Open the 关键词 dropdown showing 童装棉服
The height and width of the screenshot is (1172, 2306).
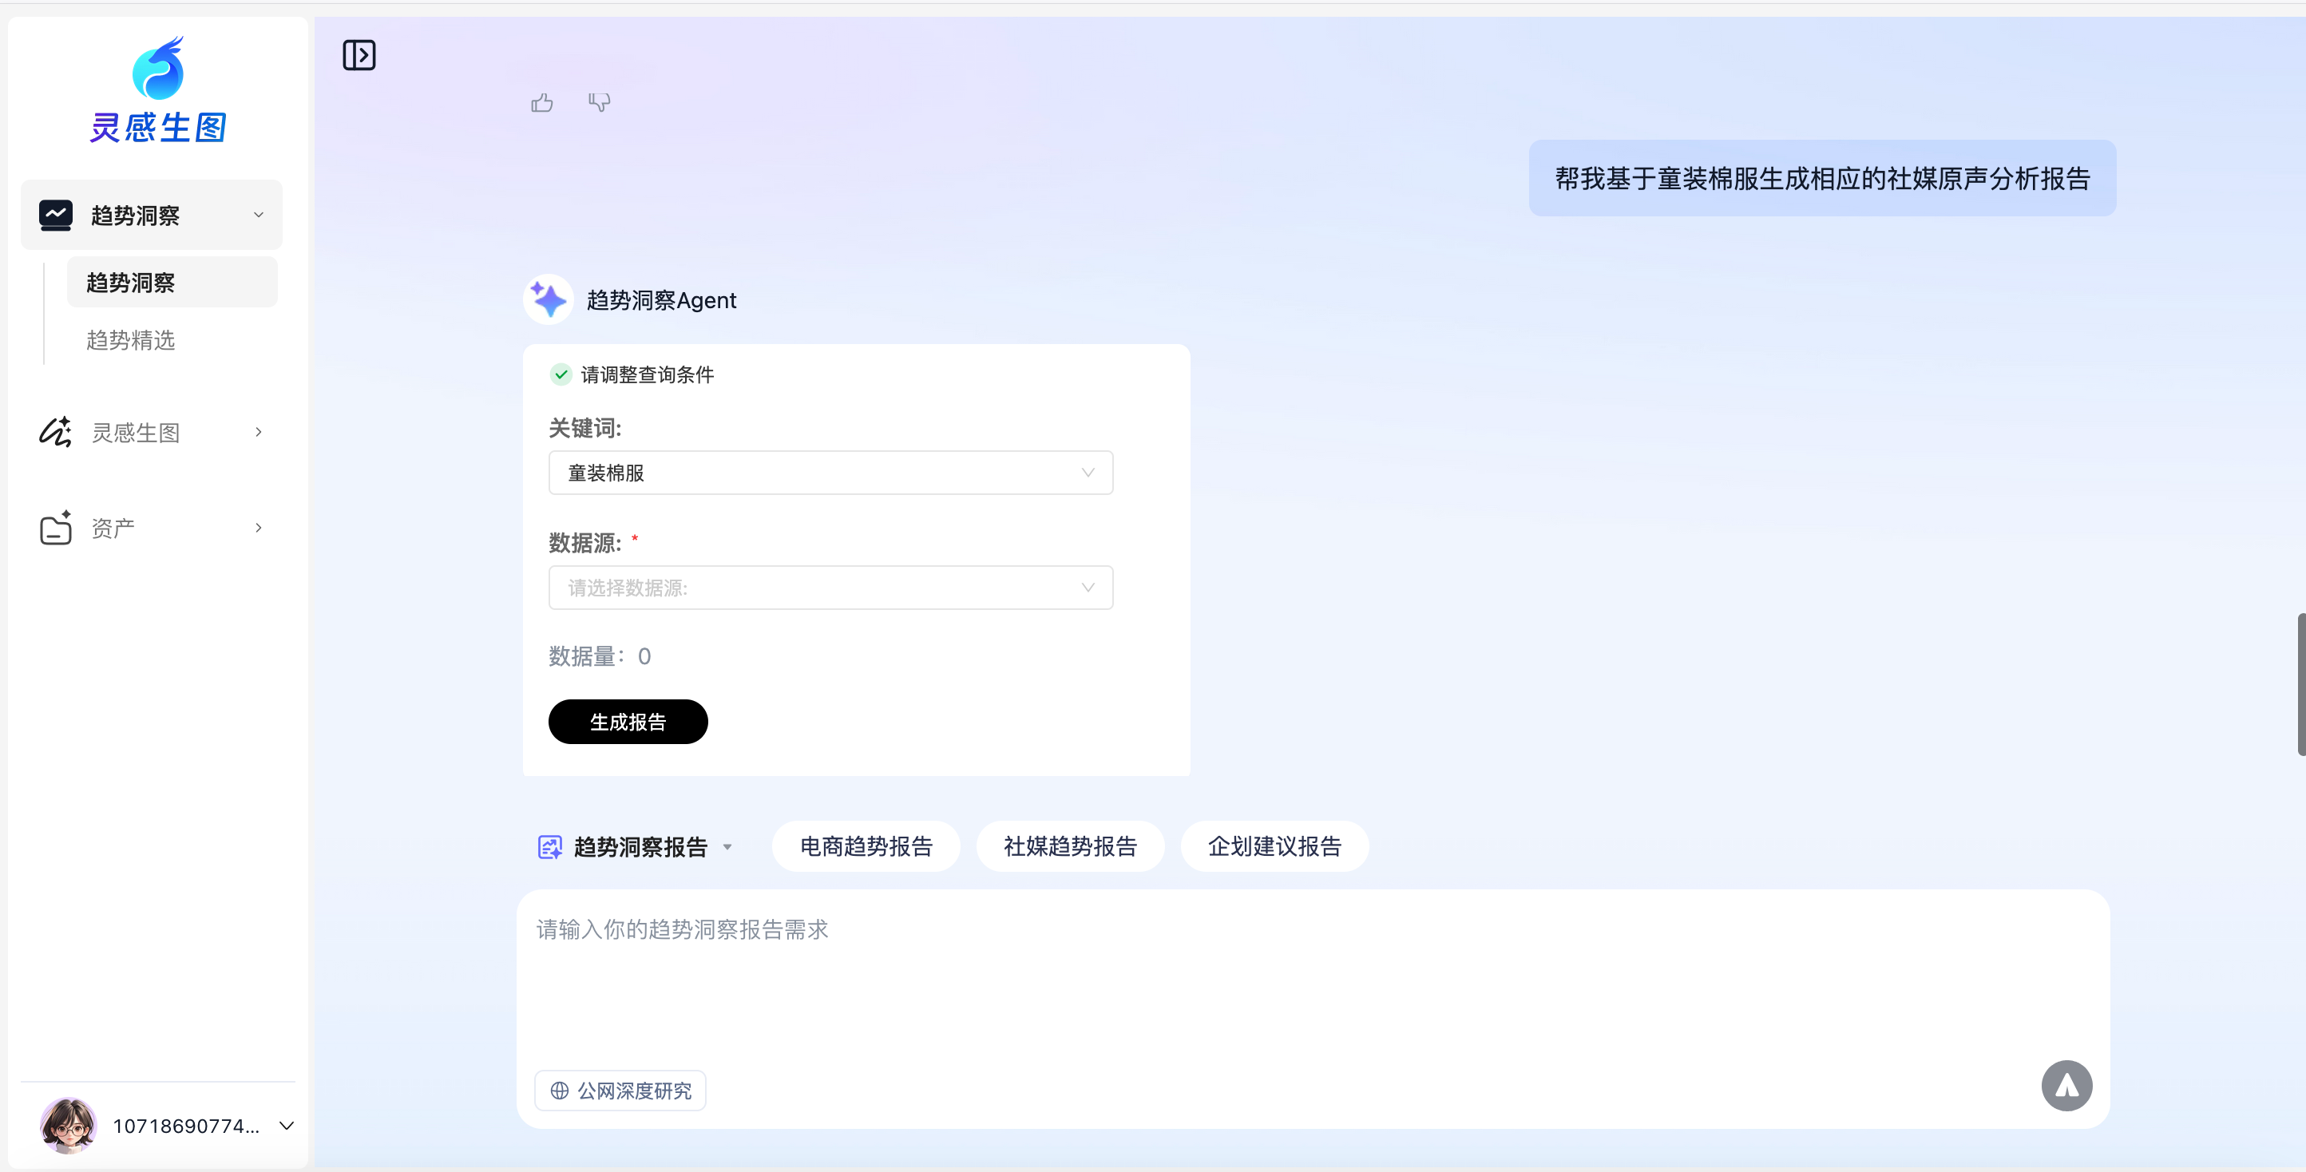(x=830, y=473)
